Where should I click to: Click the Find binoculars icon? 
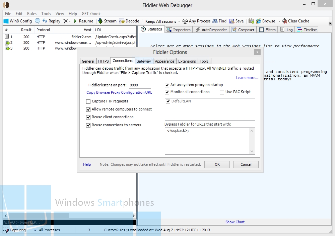215,21
